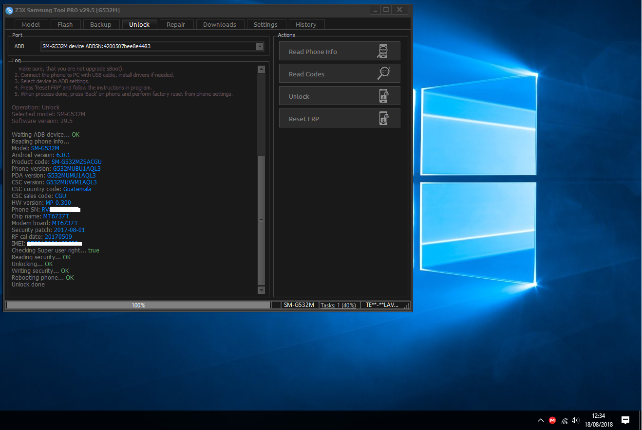Open the Tasks: 1 (40%) status link
The height and width of the screenshot is (430, 642).
tap(339, 305)
